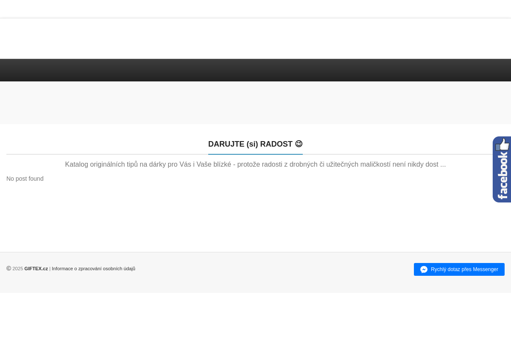Click the copyright symbol in footer
This screenshot has height=341, width=511.
(x=9, y=269)
